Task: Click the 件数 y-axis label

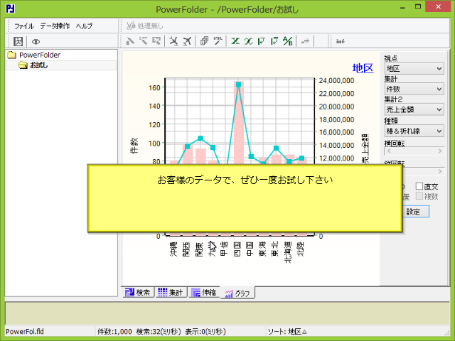Action: point(134,146)
